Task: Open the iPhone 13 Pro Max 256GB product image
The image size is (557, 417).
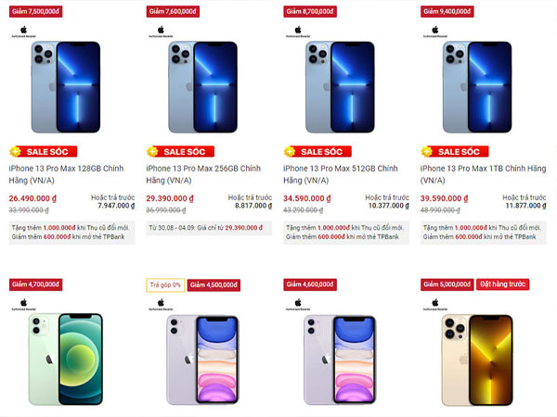Action: [202, 87]
